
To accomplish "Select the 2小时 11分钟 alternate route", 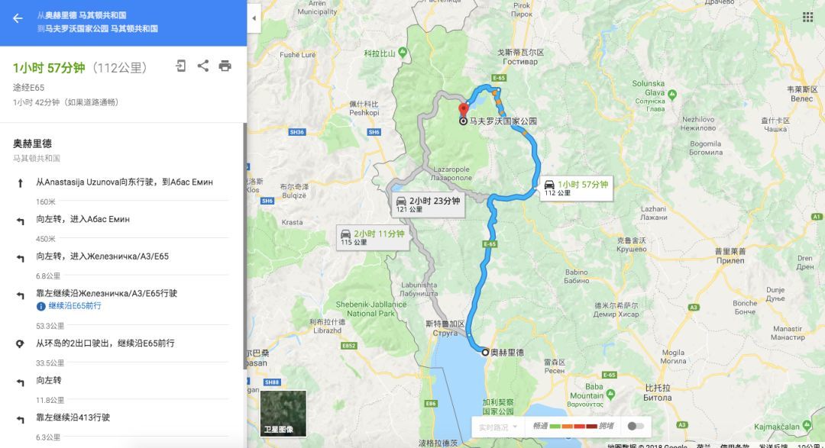I will [373, 237].
